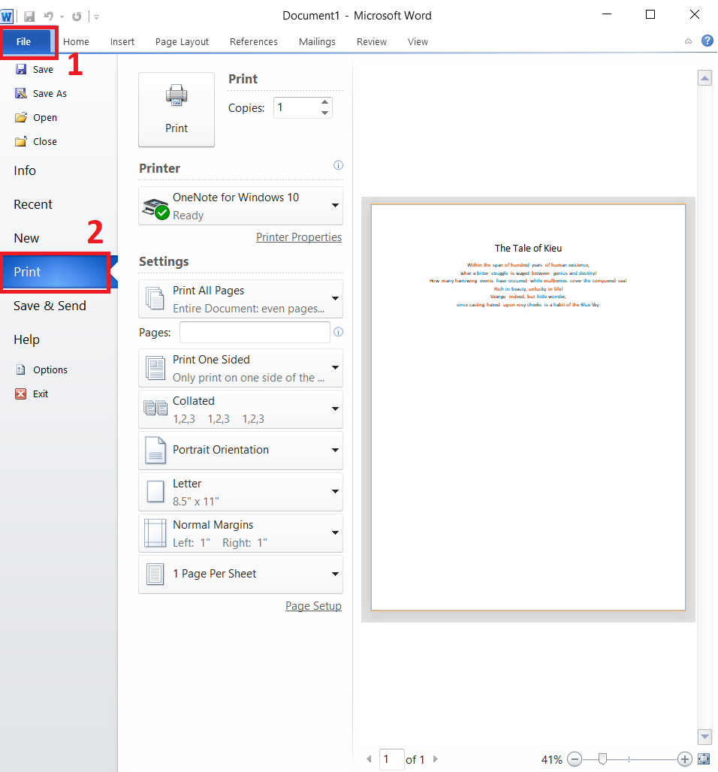This screenshot has width=718, height=772.
Task: Expand the OneNote for Windows 10 printer dropdown
Action: [335, 206]
